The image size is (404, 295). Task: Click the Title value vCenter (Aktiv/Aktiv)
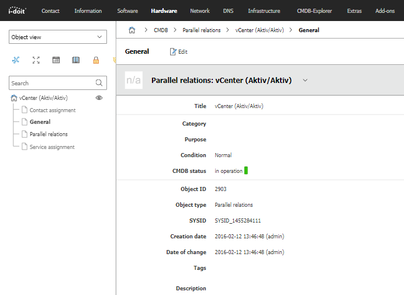tap(239, 106)
